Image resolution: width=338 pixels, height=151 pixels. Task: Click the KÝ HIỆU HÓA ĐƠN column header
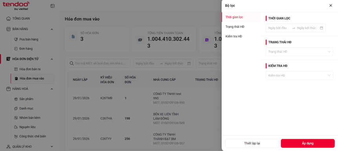coord(107,80)
